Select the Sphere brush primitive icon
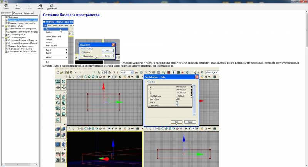Image resolution: width=308 pixels, height=167 pixels. [x=64, y=114]
